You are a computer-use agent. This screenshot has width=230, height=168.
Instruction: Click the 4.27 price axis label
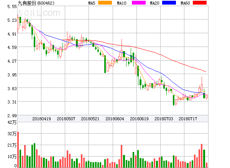click(x=12, y=61)
